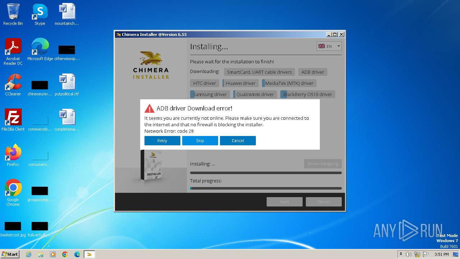Select the otherwisesp... desktop file
The image size is (460, 259).
click(67, 52)
